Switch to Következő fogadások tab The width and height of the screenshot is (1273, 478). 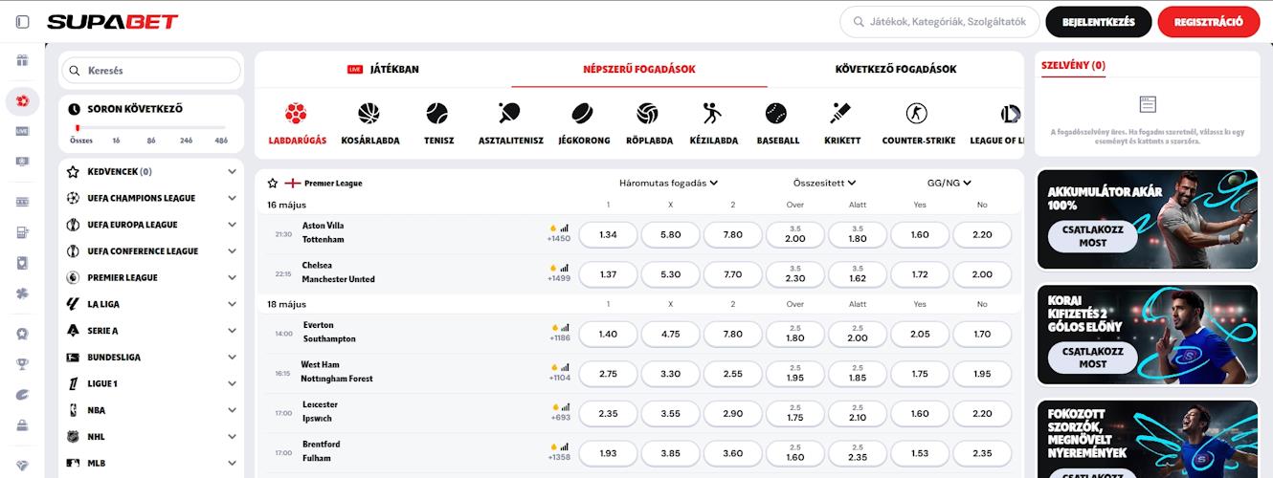(895, 69)
